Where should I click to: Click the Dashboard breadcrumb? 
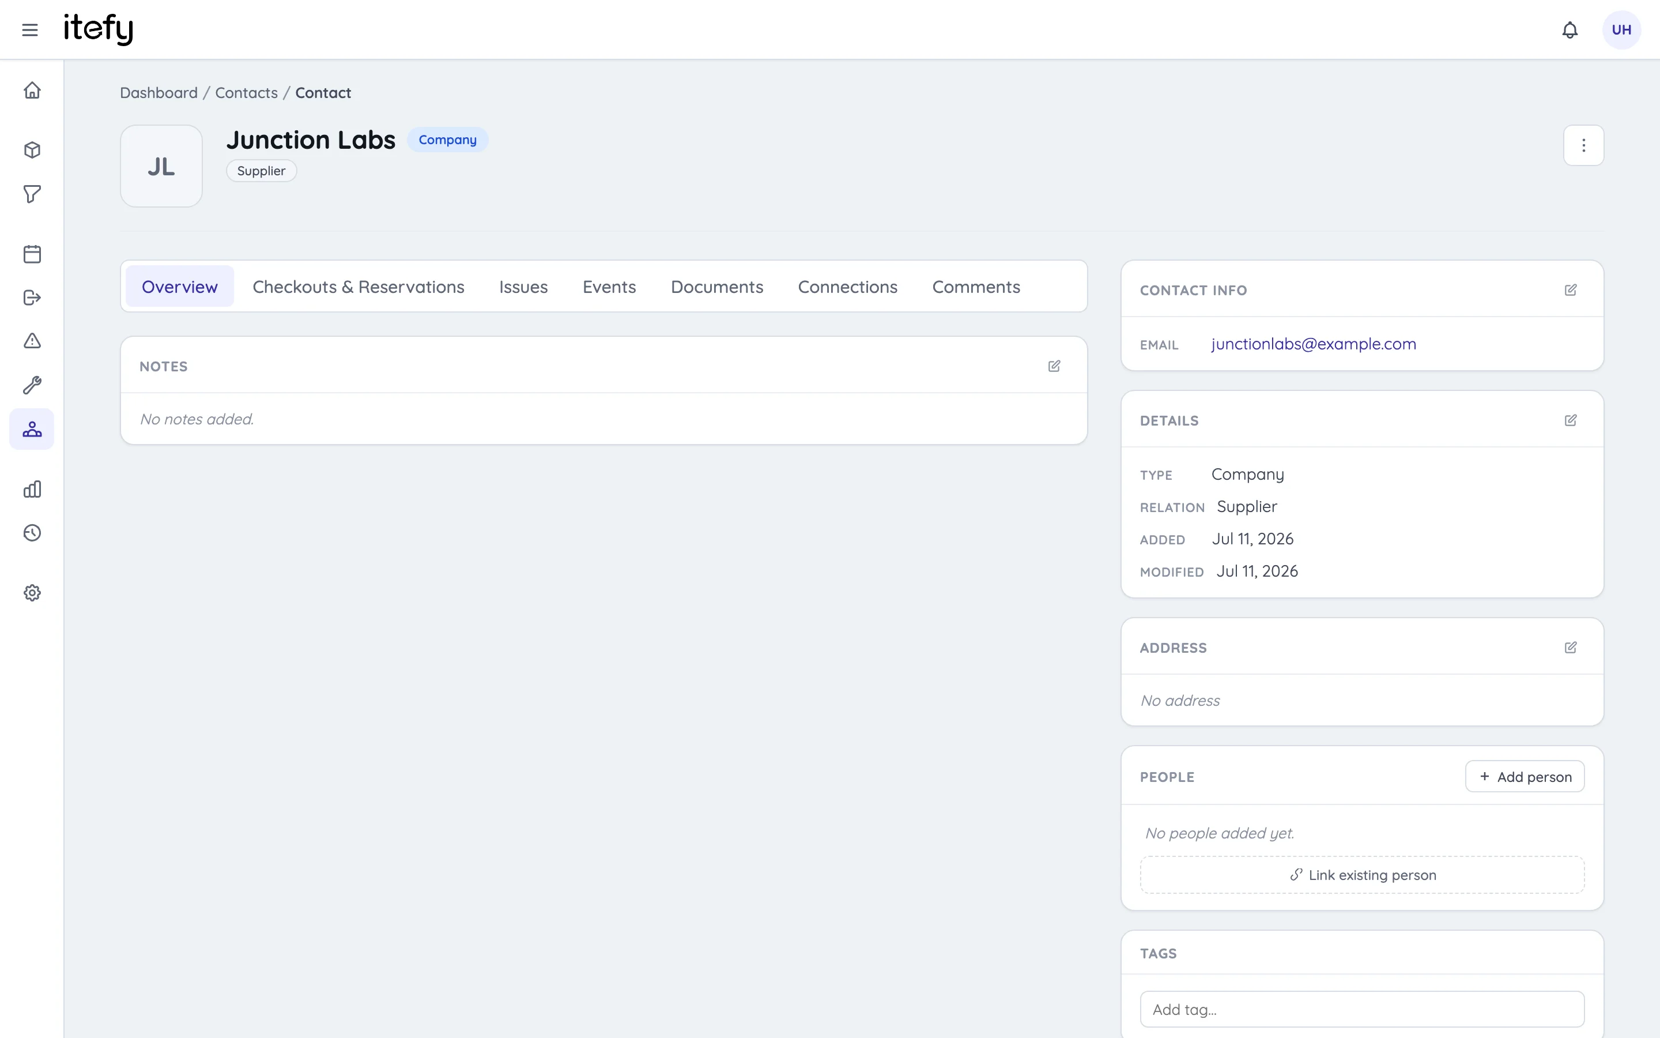159,93
